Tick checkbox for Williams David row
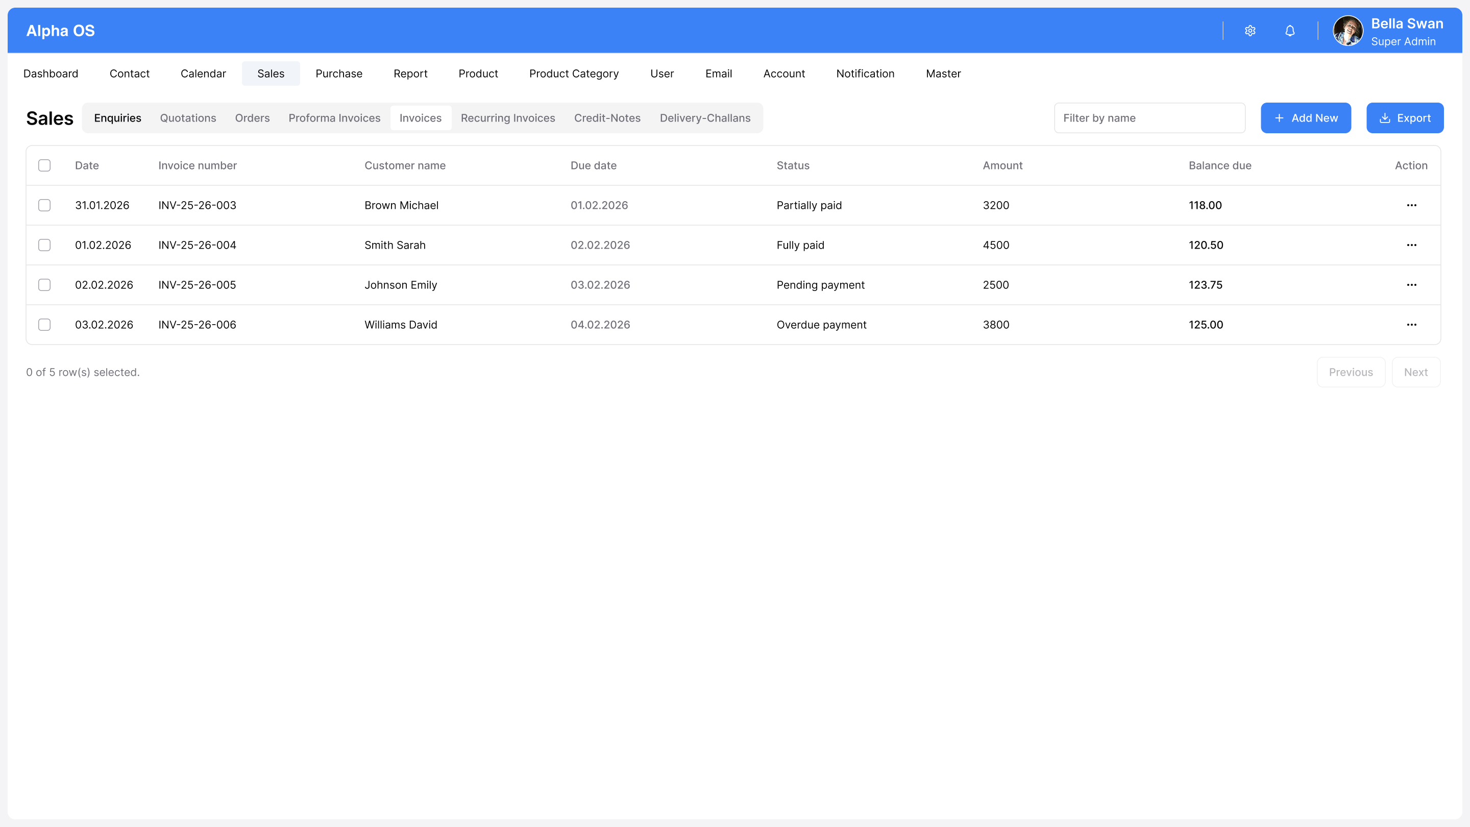The image size is (1470, 827). click(x=44, y=325)
